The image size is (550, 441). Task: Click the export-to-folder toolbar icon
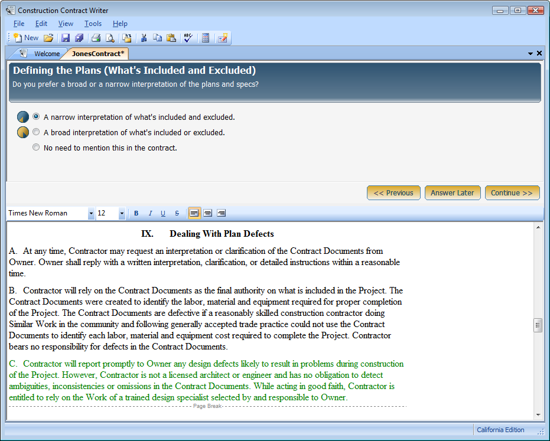coord(127,38)
